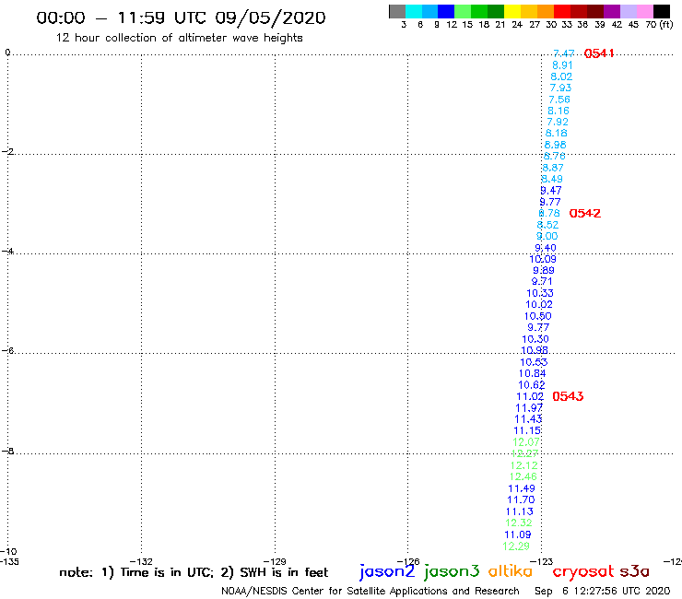The image size is (682, 599).
Task: Select the 8.02 wave height reading
Action: coord(561,76)
